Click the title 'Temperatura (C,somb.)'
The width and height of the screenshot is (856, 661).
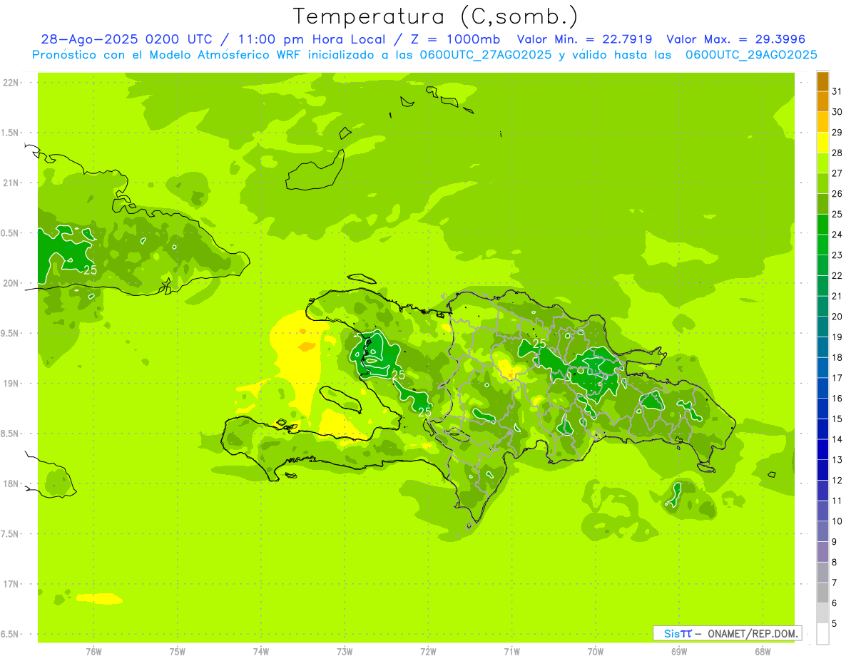coord(435,17)
